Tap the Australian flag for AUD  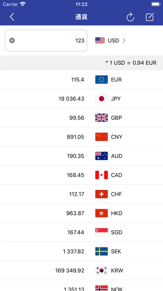tap(101, 156)
